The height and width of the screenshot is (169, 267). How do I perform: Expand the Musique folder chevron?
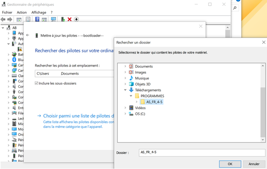(125, 78)
